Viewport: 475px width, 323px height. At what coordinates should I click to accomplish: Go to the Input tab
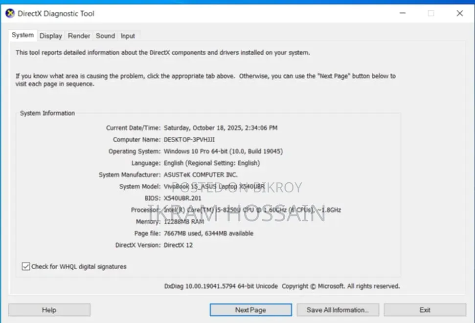128,36
